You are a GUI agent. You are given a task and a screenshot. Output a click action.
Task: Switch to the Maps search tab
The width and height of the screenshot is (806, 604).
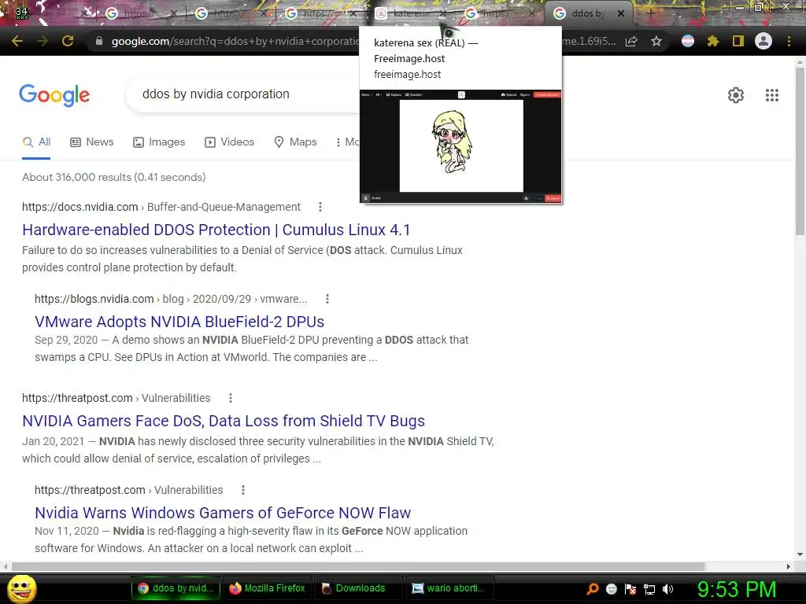tap(295, 142)
